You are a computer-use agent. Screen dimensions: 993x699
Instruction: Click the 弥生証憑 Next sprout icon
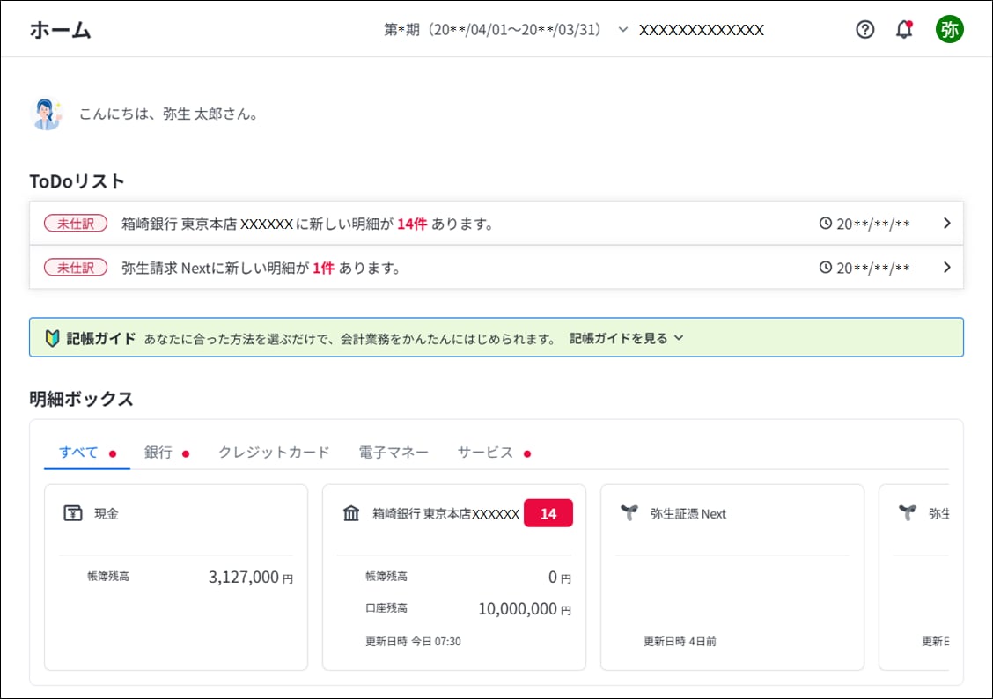point(629,512)
